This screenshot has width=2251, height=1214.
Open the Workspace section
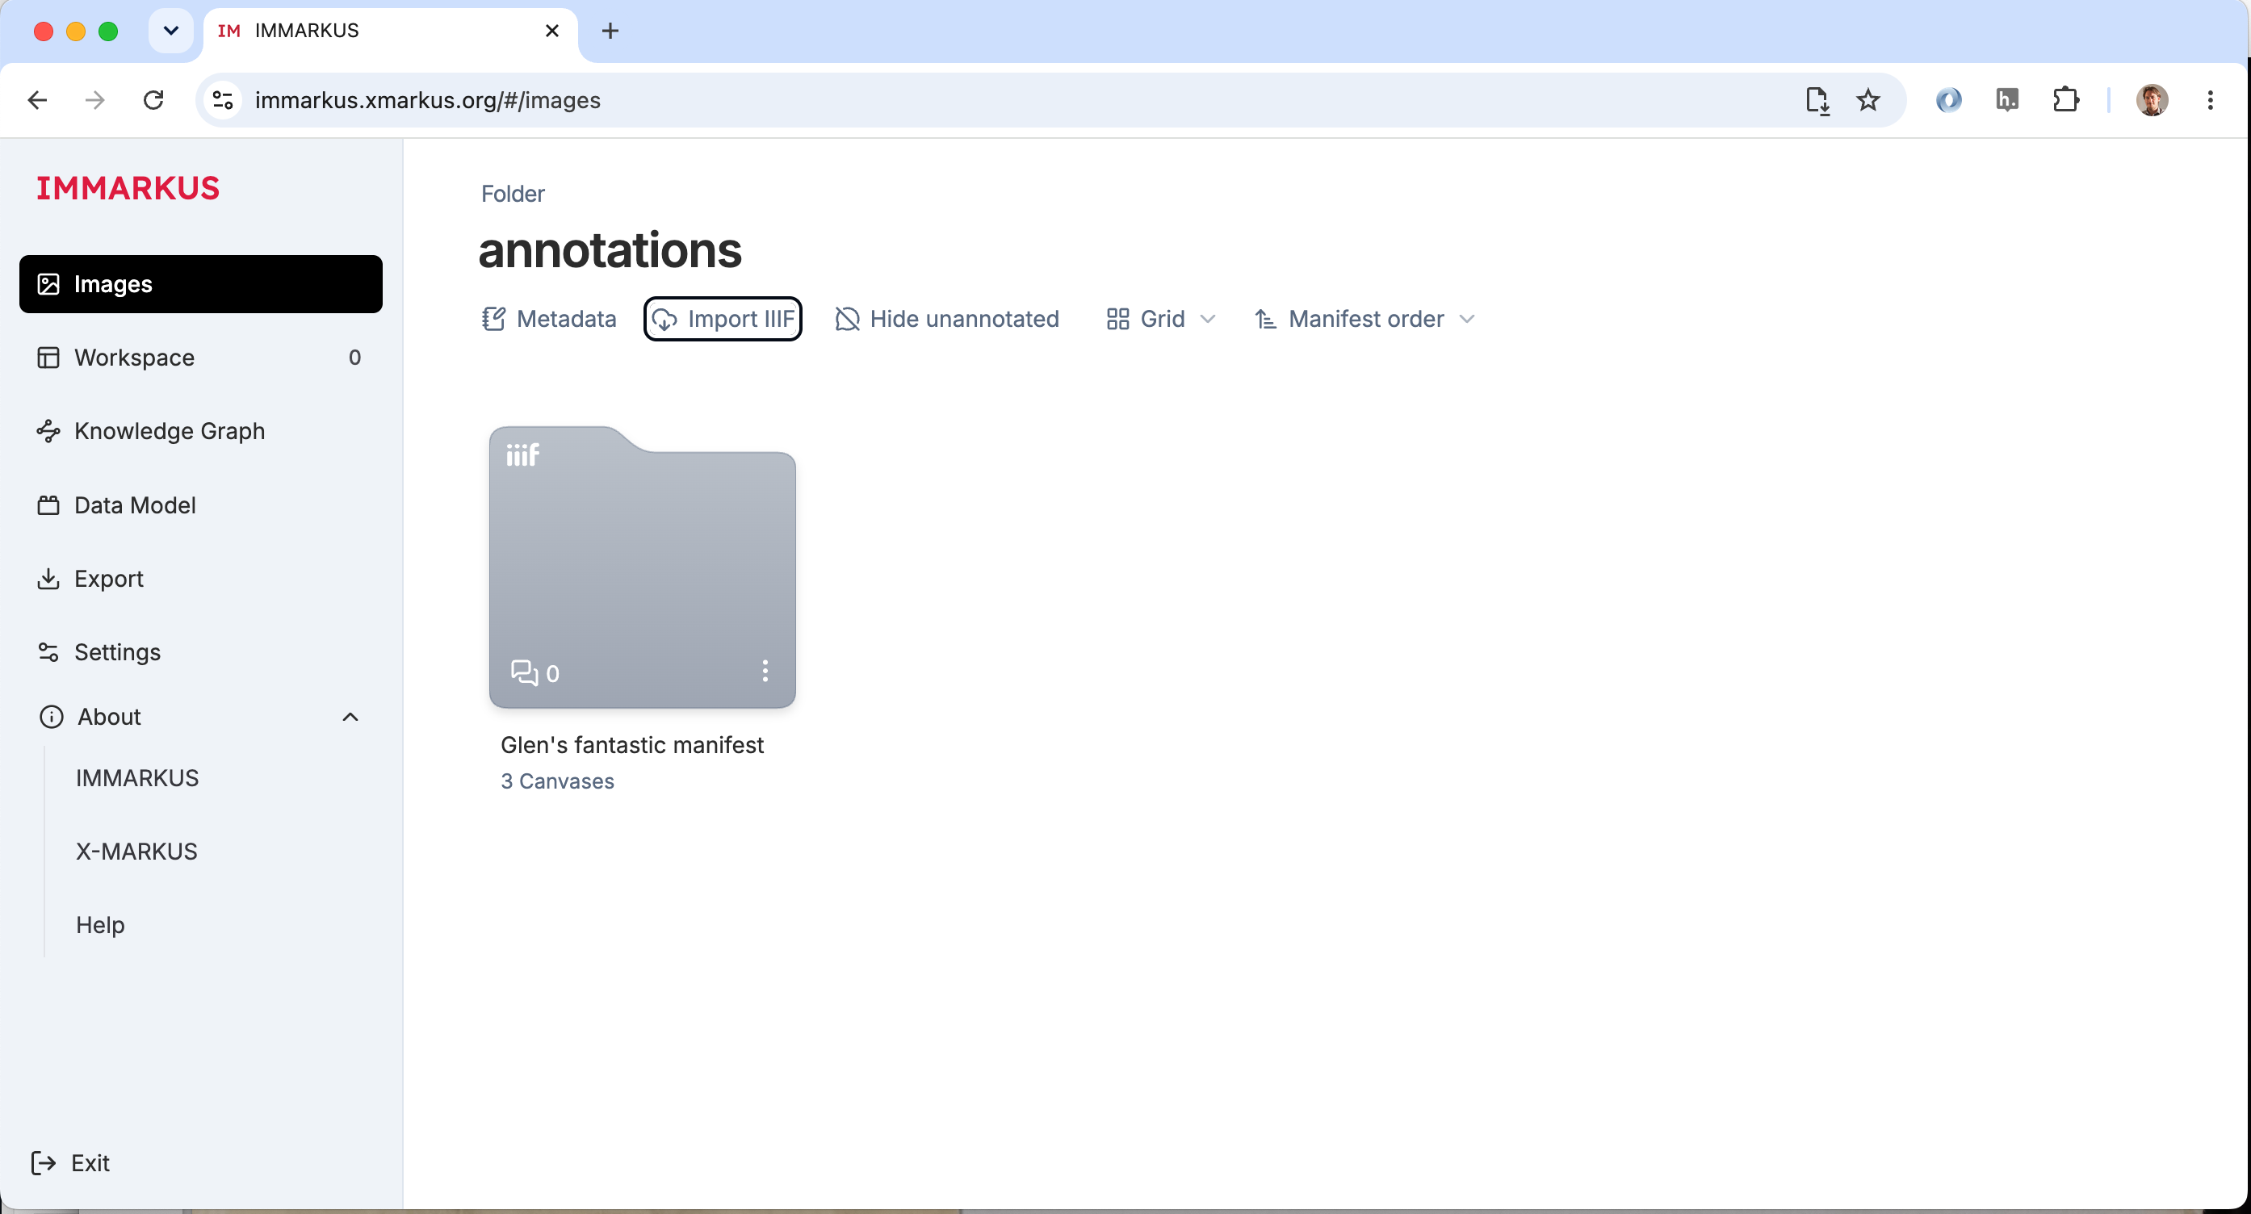click(200, 358)
